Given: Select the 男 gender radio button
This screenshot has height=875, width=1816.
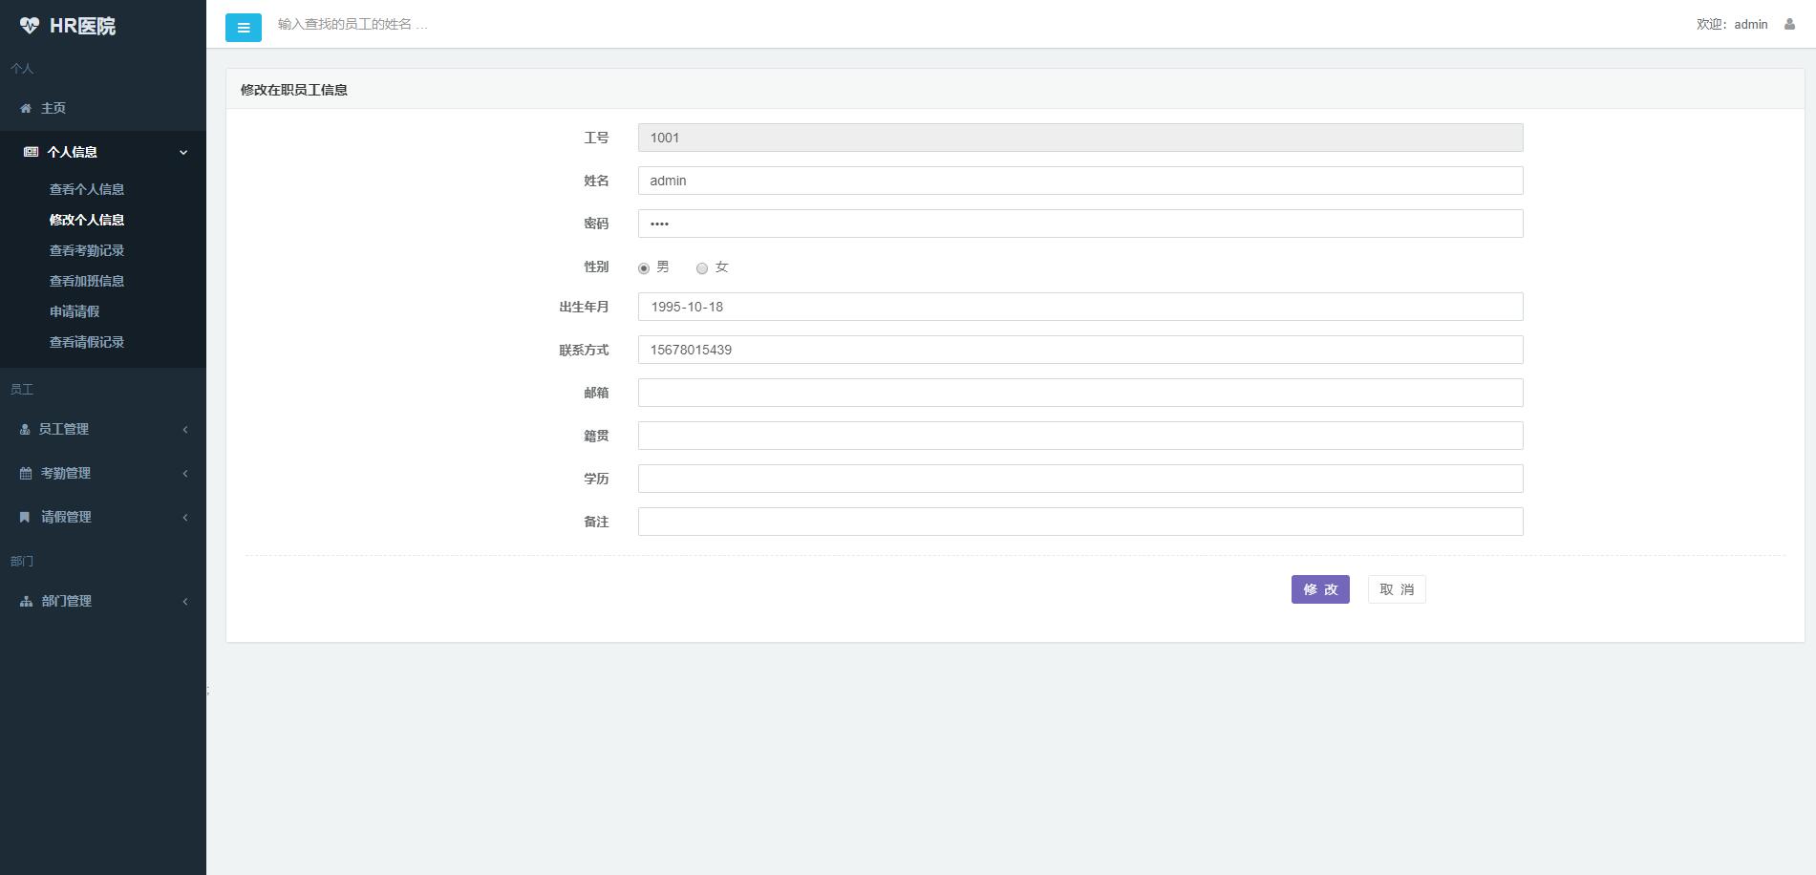Looking at the screenshot, I should tap(644, 268).
